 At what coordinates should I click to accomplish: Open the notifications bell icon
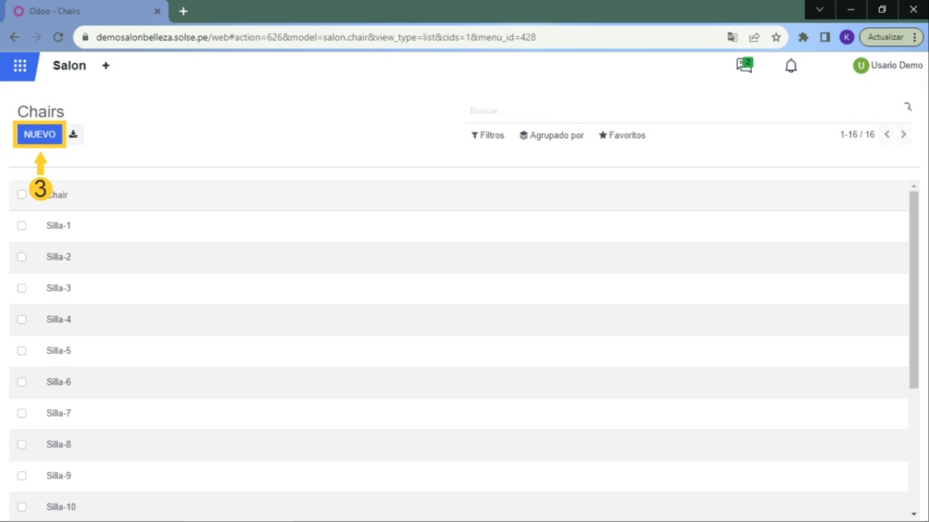791,65
